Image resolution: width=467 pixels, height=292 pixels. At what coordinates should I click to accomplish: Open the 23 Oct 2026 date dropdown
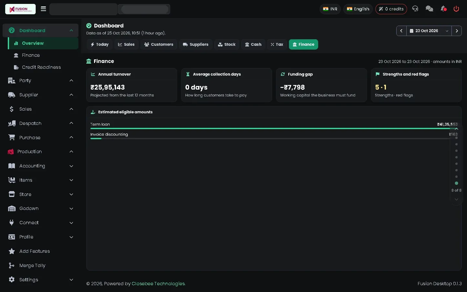pyautogui.click(x=429, y=31)
